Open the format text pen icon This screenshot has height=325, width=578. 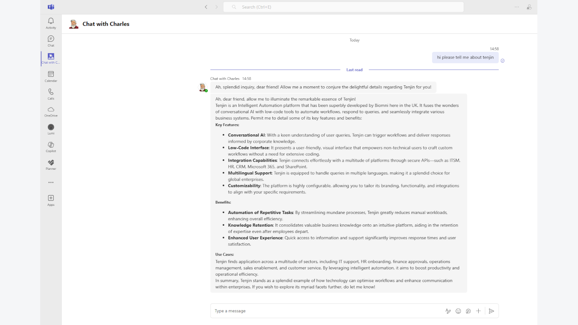448,311
